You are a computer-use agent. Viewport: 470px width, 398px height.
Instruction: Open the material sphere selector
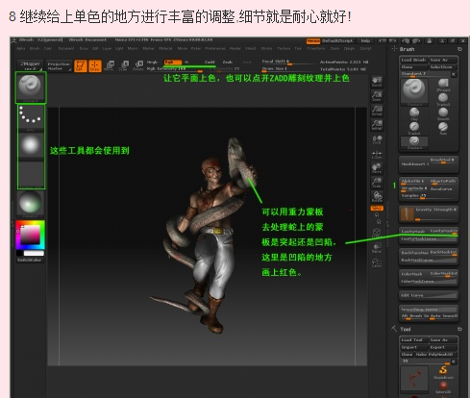click(x=30, y=204)
